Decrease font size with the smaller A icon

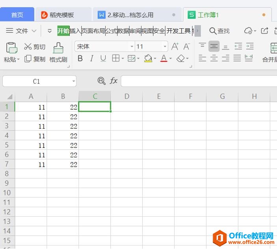click(x=186, y=46)
